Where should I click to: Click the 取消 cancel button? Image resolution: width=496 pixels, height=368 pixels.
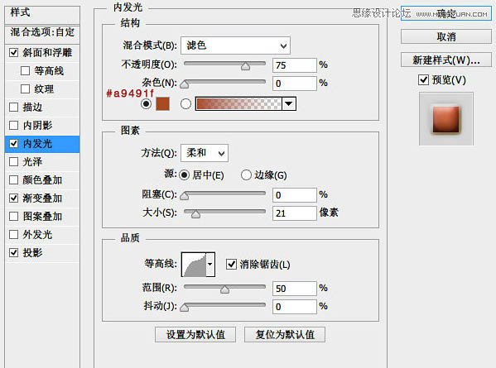click(446, 36)
